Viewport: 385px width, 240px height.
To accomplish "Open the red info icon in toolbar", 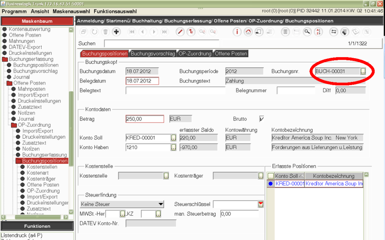I will coord(237,32).
